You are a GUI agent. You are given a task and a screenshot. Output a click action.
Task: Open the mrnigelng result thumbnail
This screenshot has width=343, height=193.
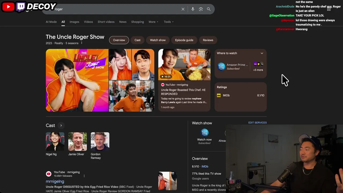tap(167, 181)
